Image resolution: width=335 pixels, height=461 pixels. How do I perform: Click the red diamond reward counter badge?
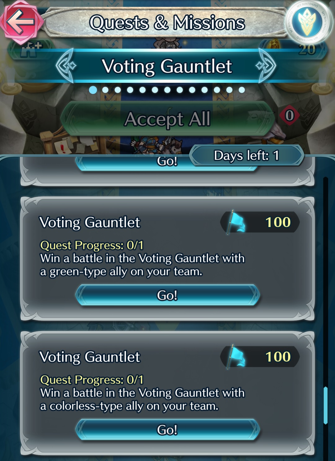(x=289, y=116)
